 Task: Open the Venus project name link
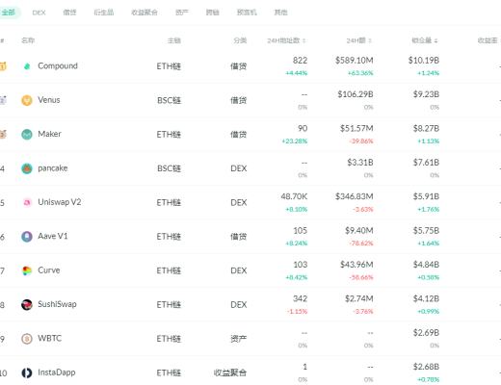(x=49, y=100)
